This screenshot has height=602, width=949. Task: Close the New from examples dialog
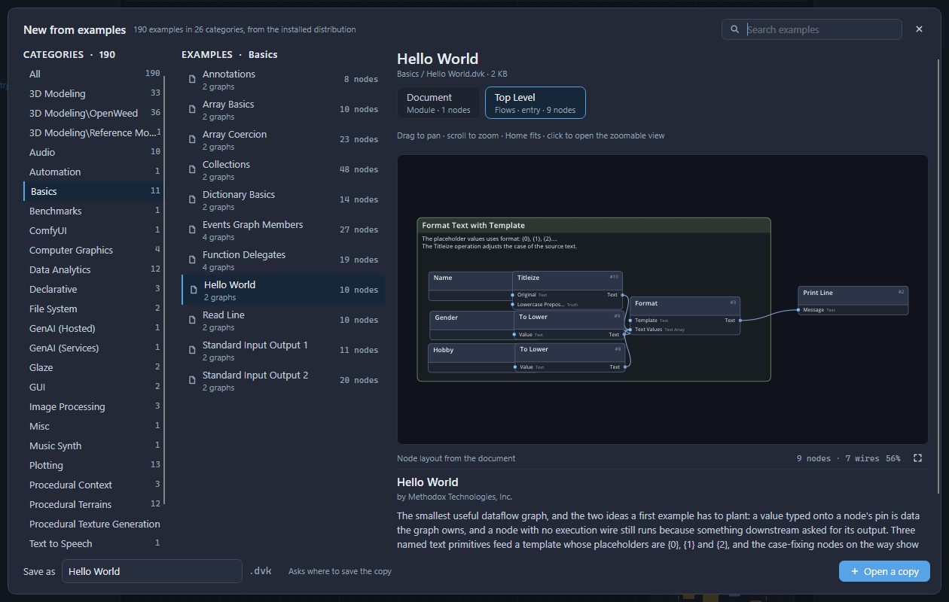(x=919, y=29)
